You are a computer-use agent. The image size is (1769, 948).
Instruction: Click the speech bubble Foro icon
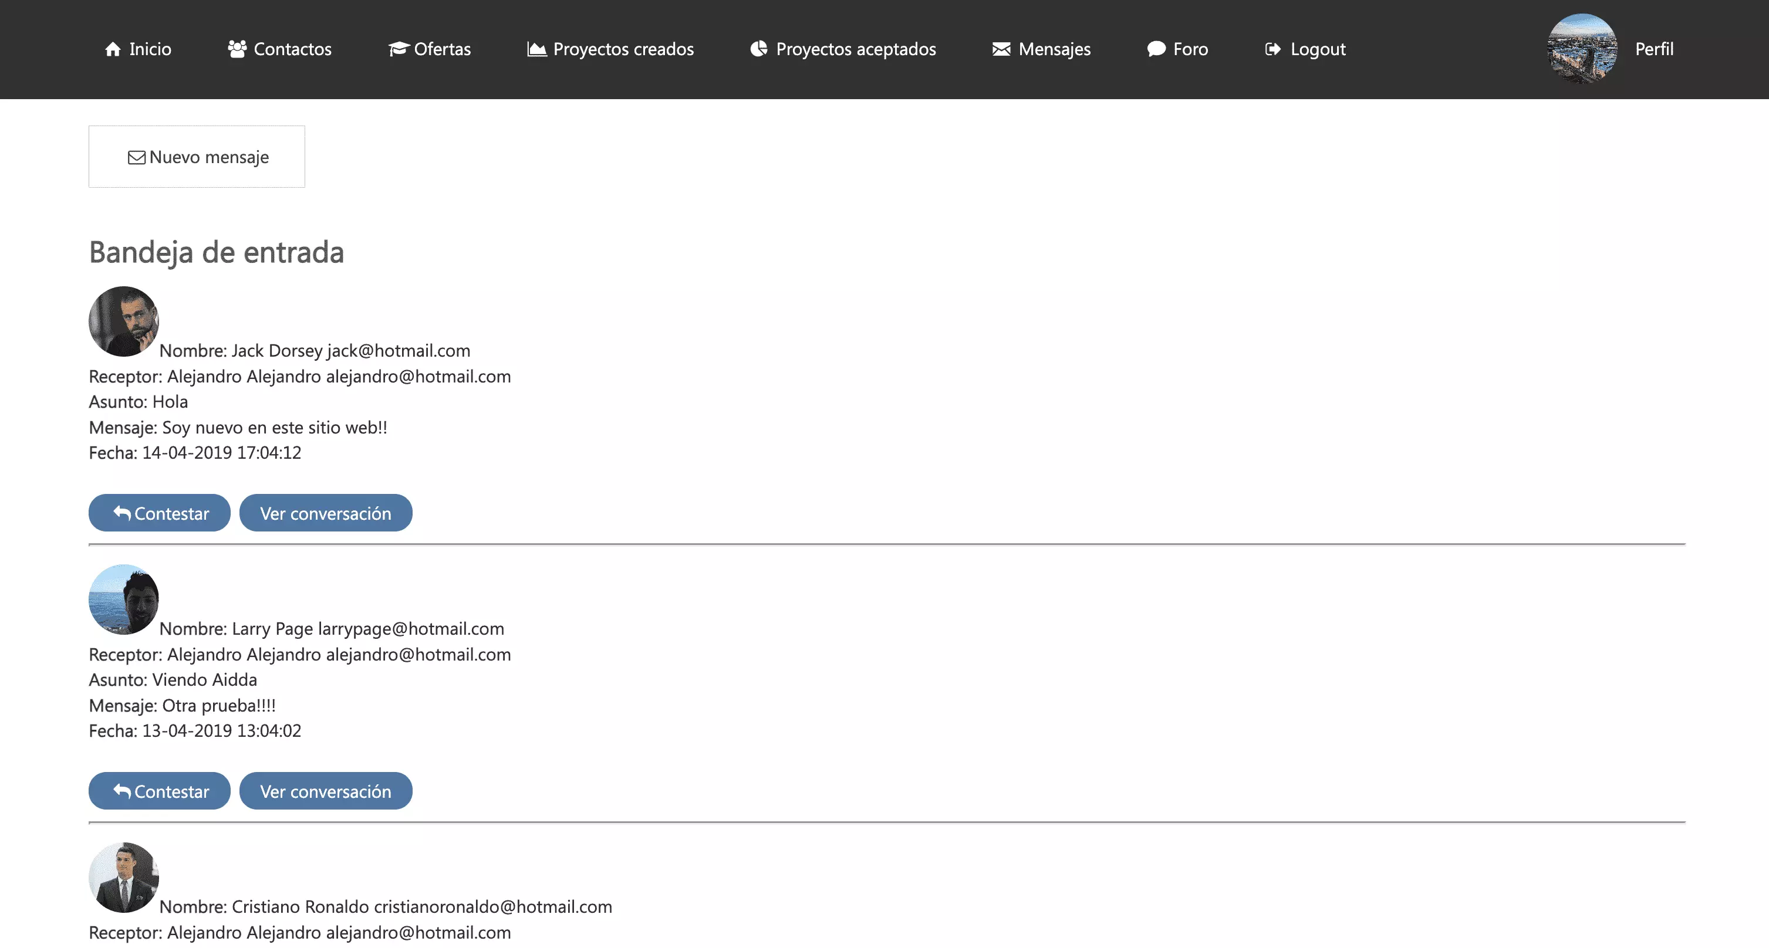pyautogui.click(x=1156, y=49)
